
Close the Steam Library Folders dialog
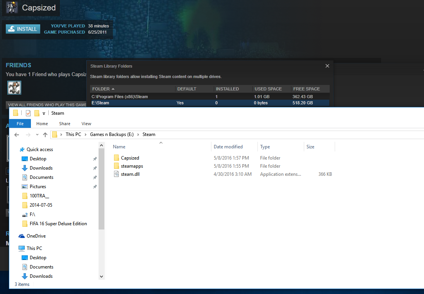click(327, 66)
